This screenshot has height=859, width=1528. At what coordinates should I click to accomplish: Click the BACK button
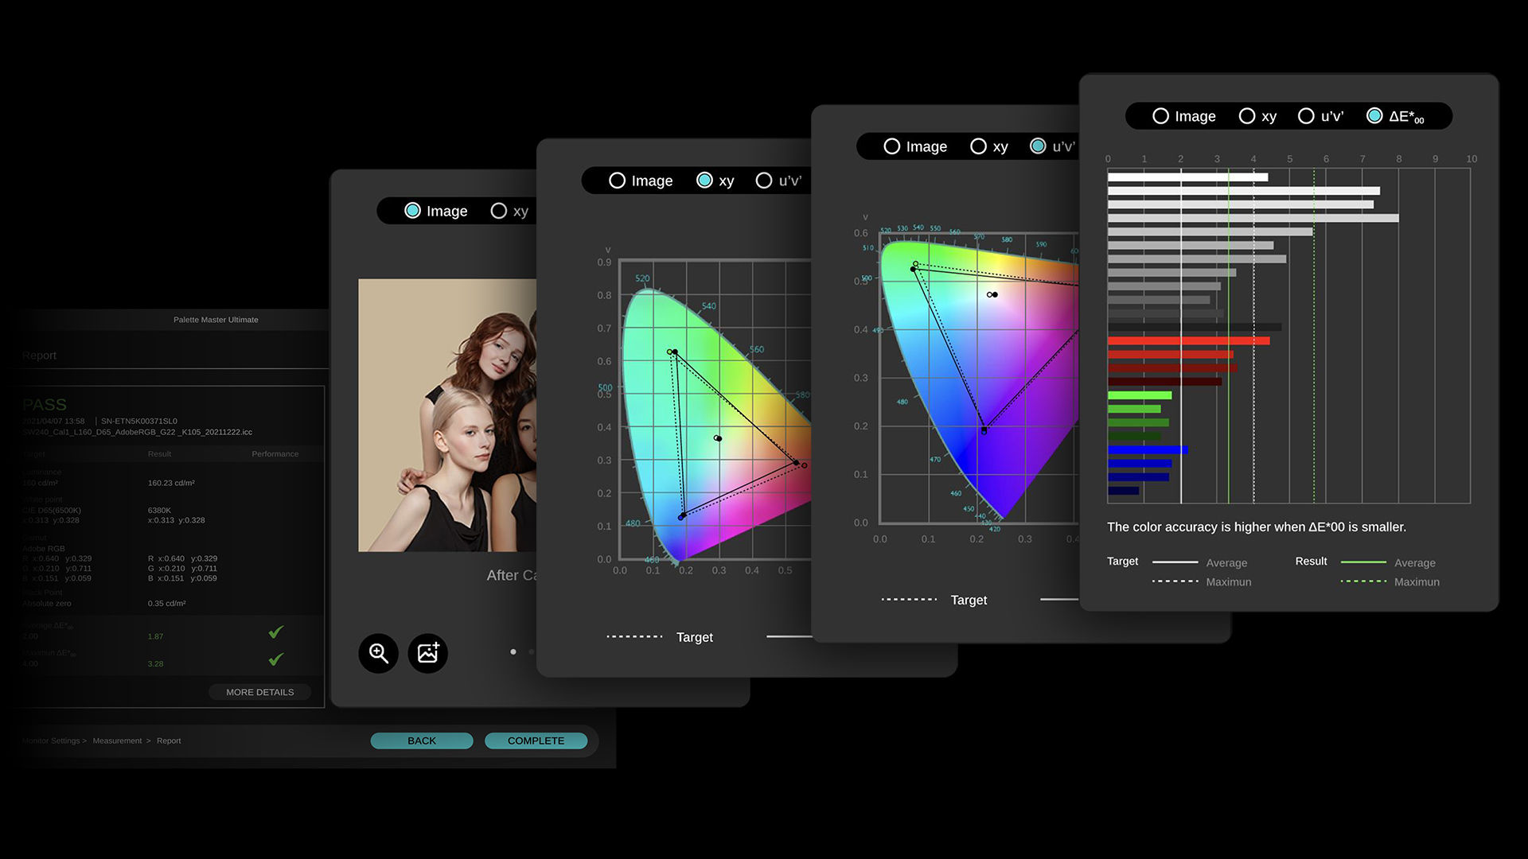click(x=421, y=740)
